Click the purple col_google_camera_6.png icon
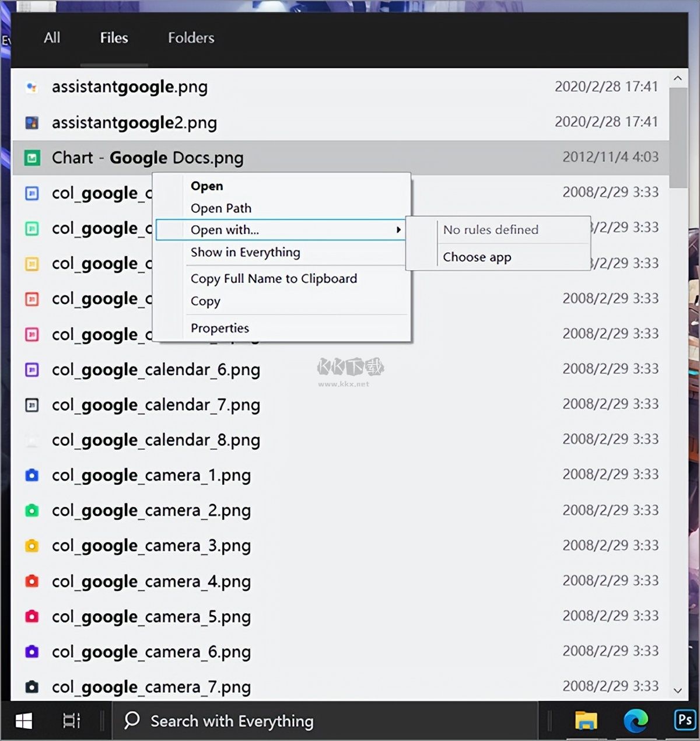This screenshot has width=700, height=741. point(32,652)
